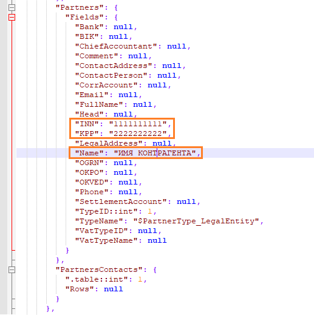Click the "Rows" null value
Image resolution: width=314 pixels, height=315 pixels.
click(x=114, y=289)
